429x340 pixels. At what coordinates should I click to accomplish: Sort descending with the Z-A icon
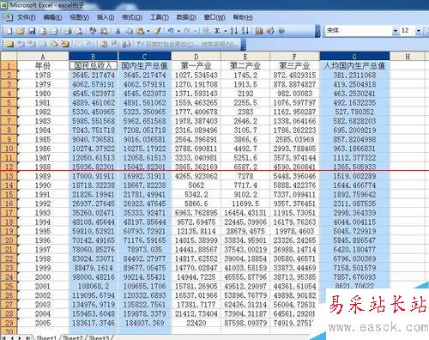pos(245,31)
